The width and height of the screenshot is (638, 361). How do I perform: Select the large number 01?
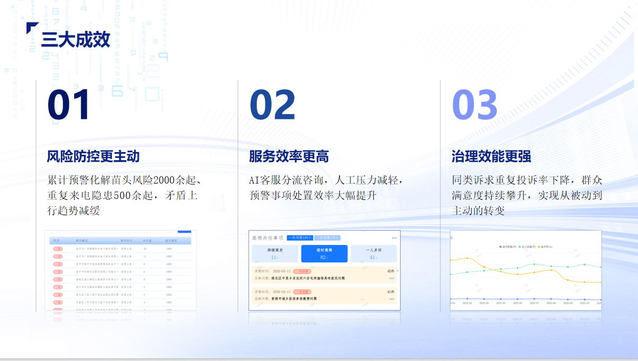tap(69, 104)
